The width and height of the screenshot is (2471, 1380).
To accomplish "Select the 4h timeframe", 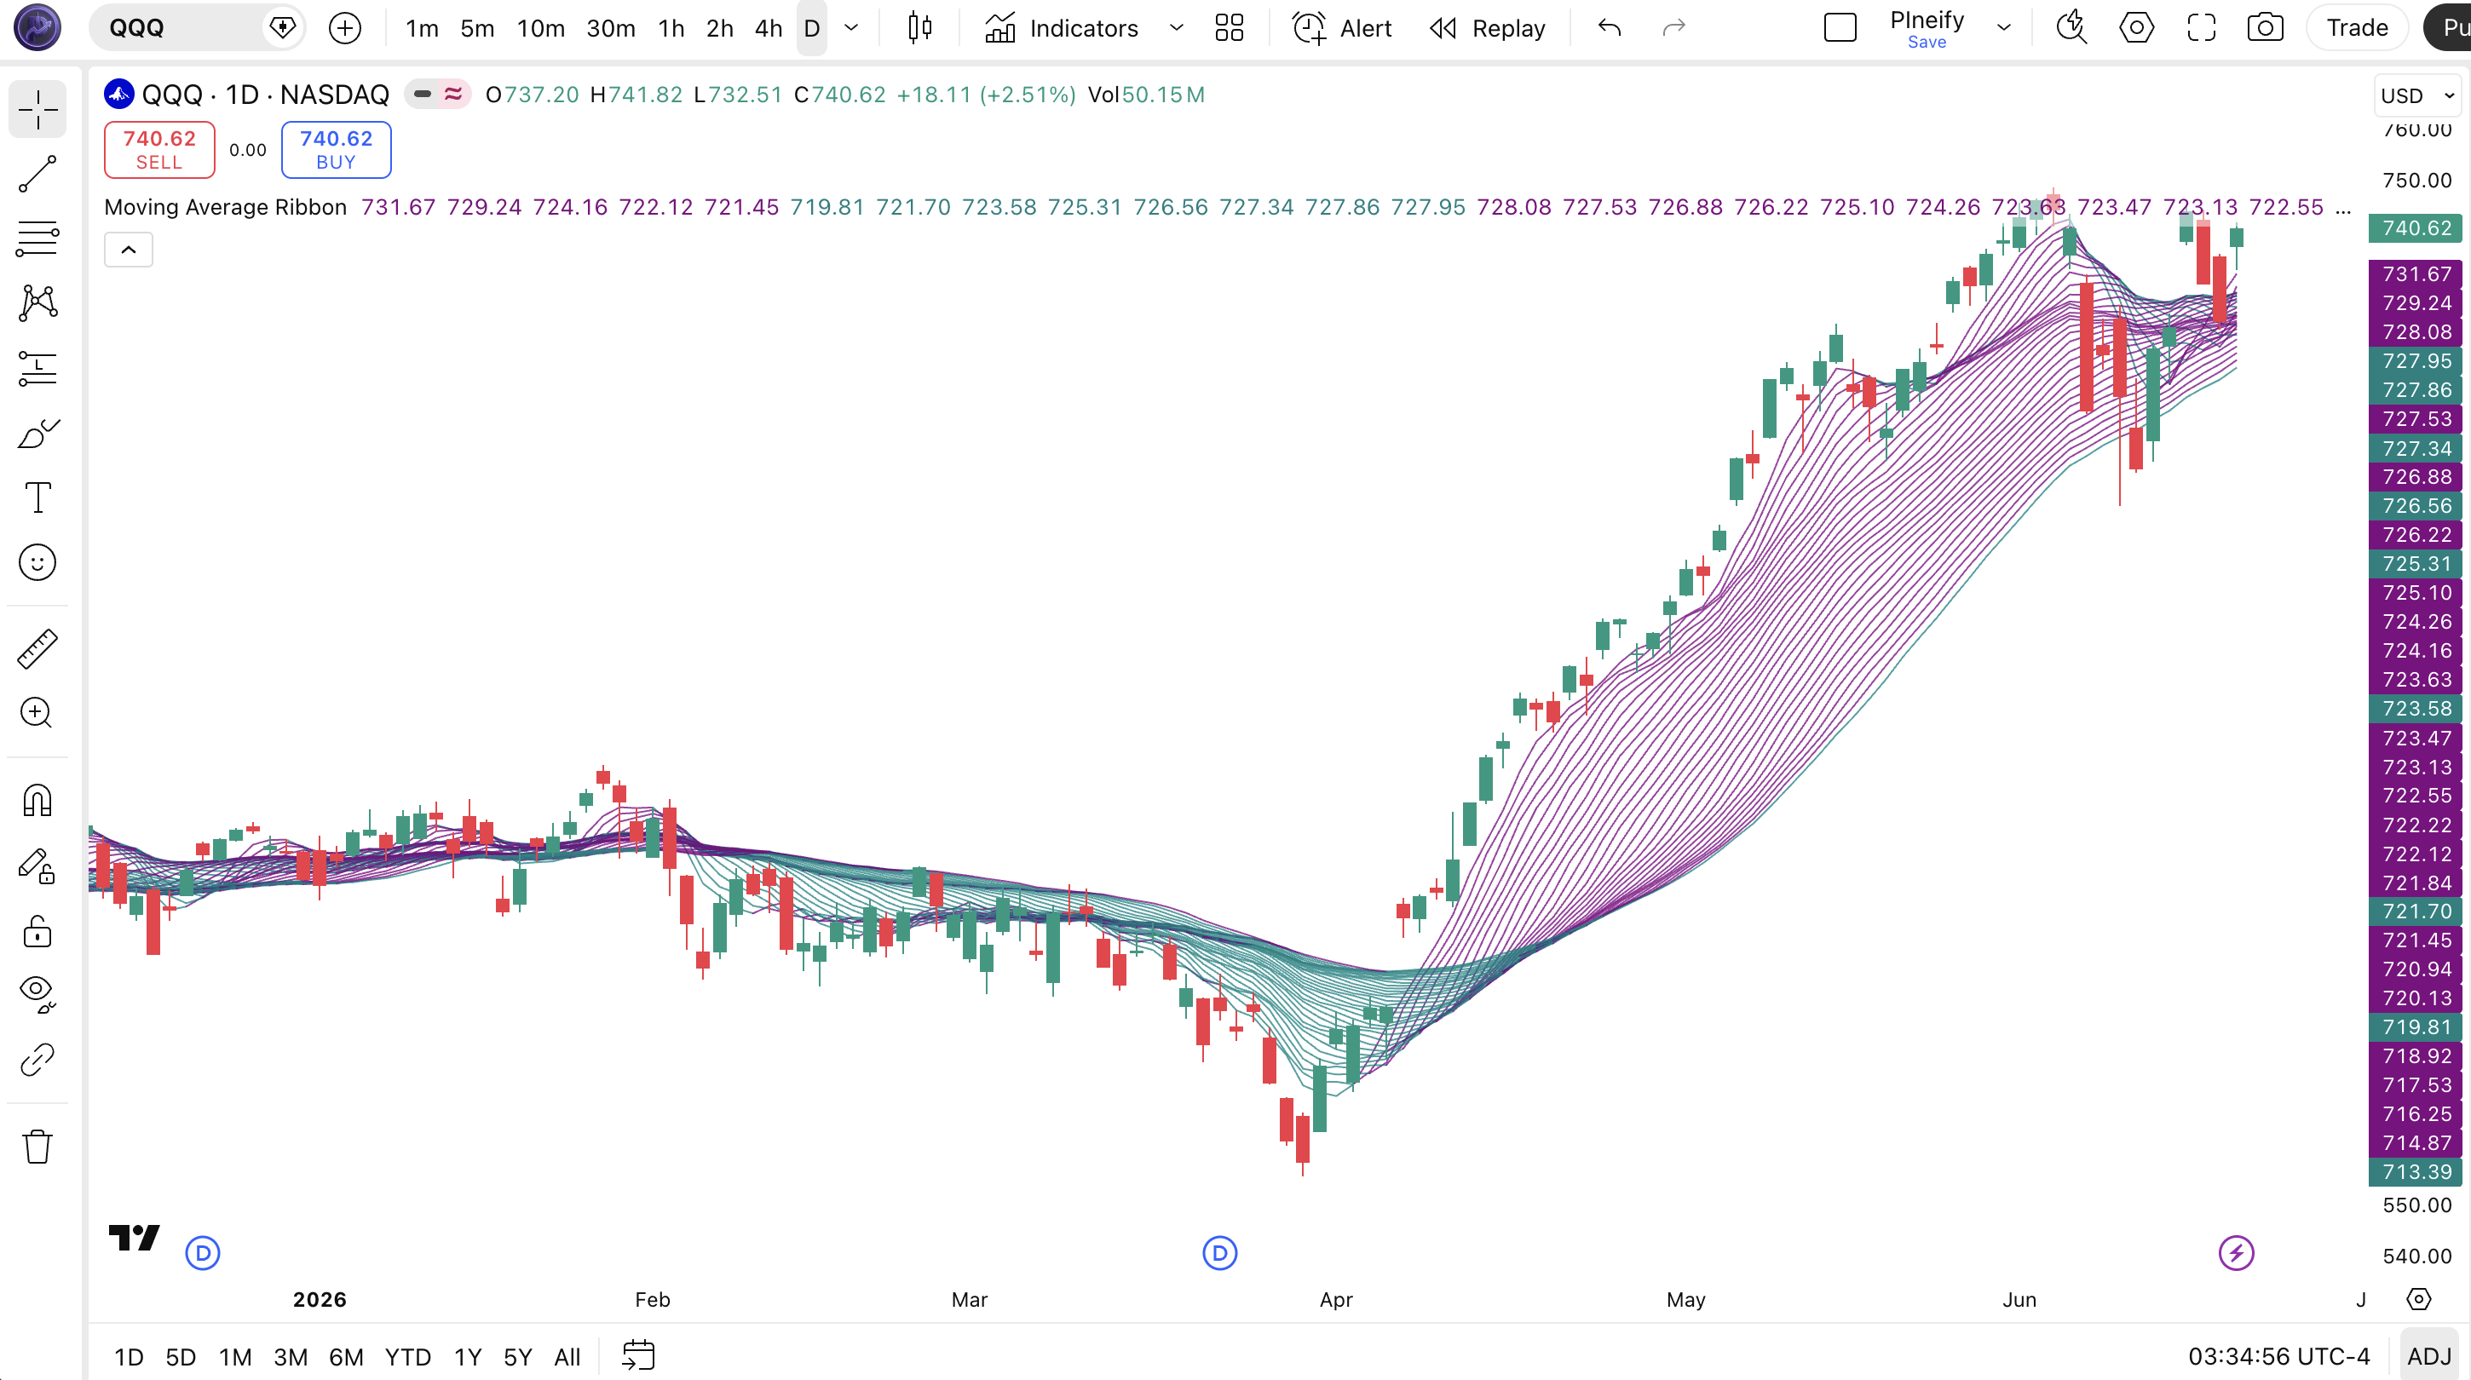I will (769, 28).
